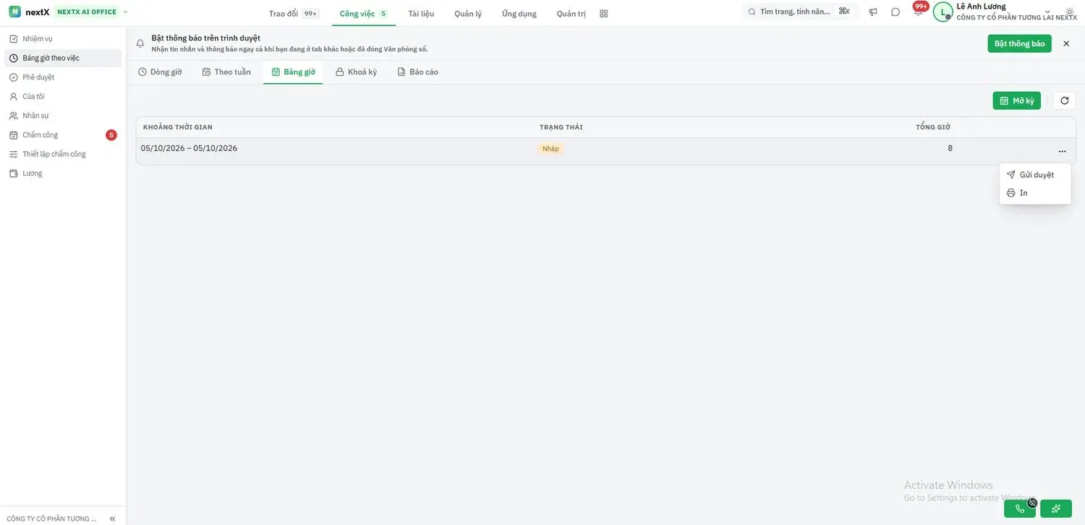1085x525 pixels.
Task: Open the apps grid icon beside Quản trị
Action: (604, 13)
